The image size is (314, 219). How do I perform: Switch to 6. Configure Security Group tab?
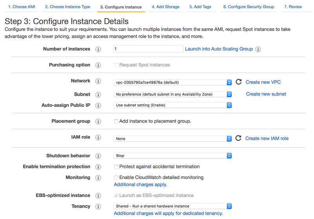point(248,7)
